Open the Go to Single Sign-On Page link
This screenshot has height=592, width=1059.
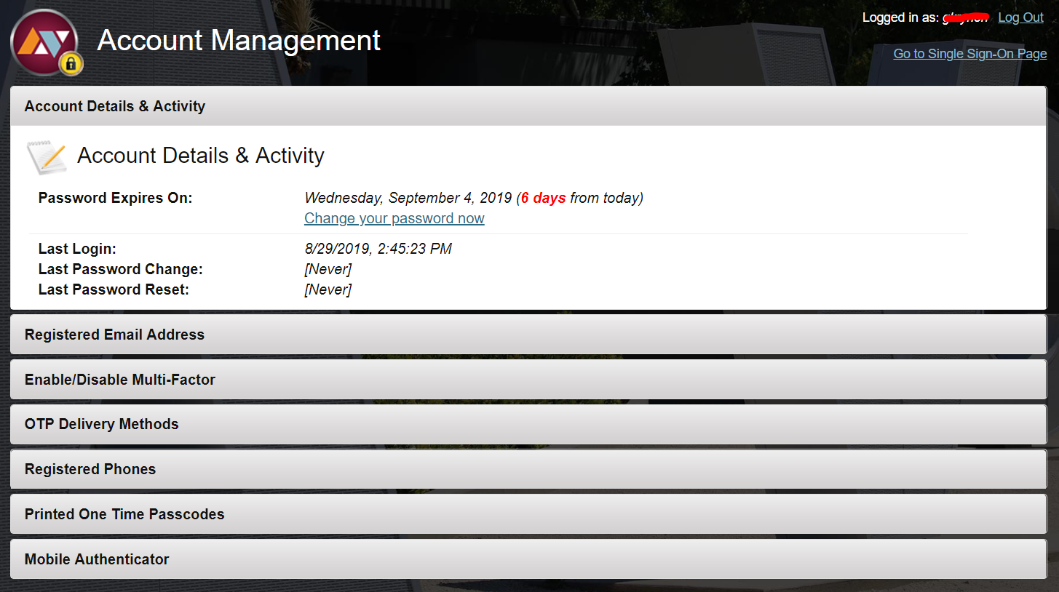coord(970,54)
